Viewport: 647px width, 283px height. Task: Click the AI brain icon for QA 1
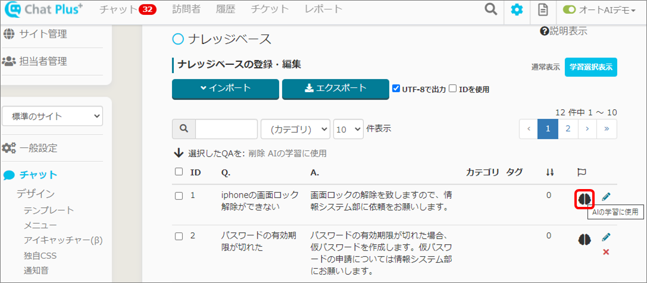(x=585, y=199)
